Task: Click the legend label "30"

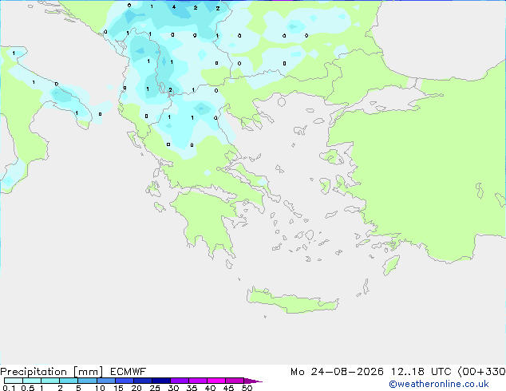Action: pos(173,388)
